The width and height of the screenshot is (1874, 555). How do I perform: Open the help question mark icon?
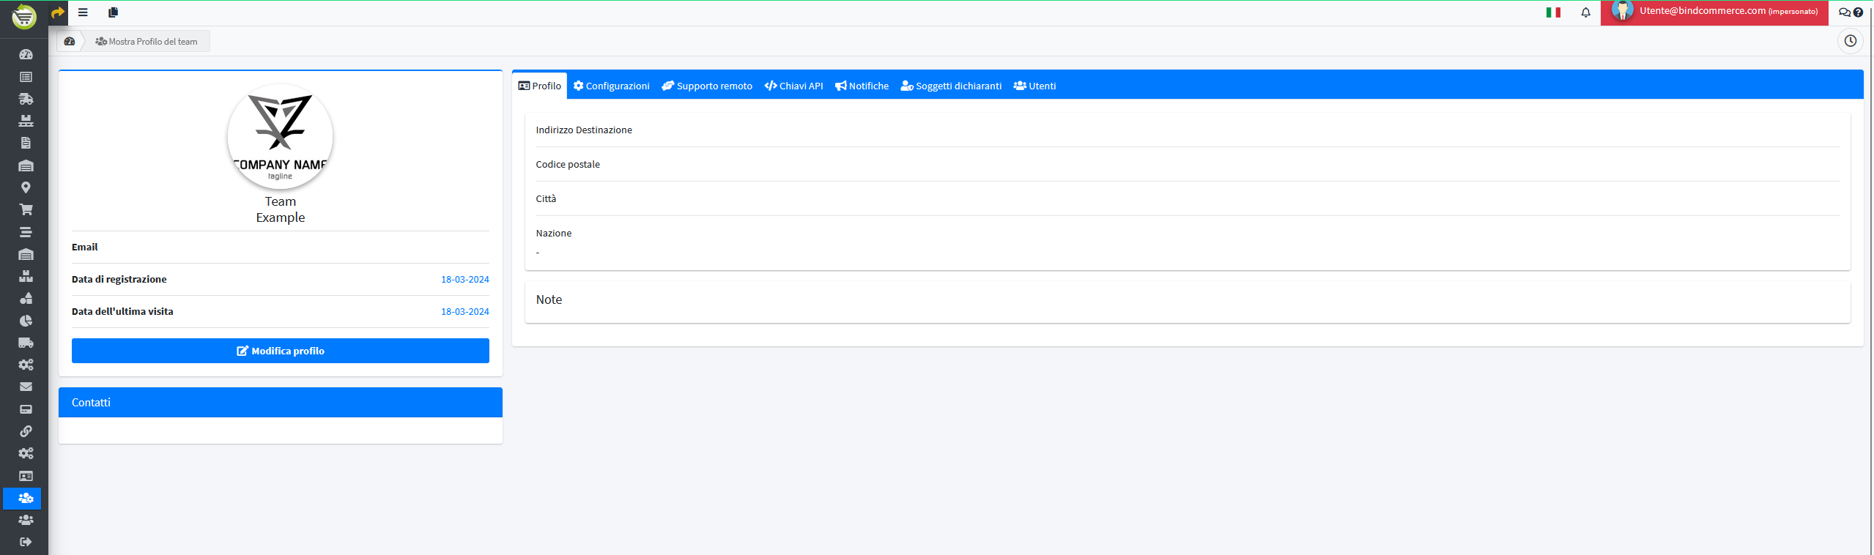pyautogui.click(x=1858, y=12)
